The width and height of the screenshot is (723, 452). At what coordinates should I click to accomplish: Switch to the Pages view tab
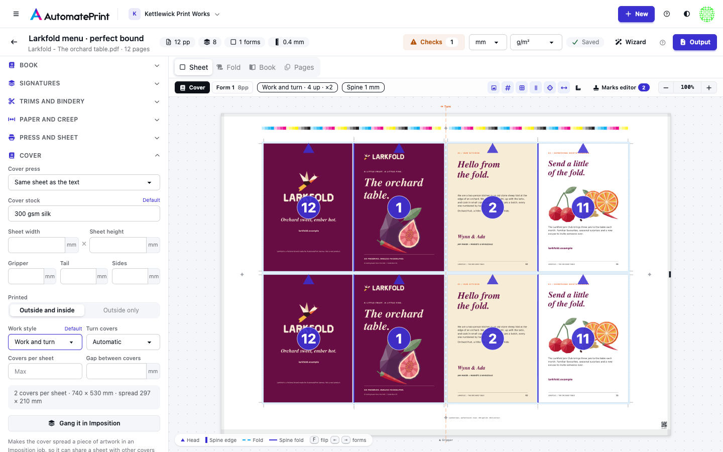(x=299, y=67)
